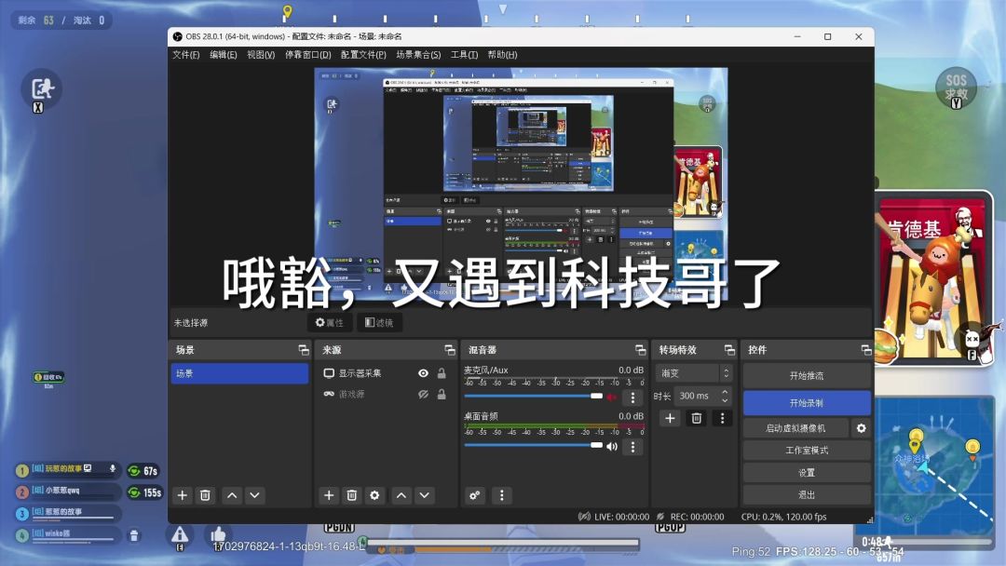The height and width of the screenshot is (566, 1006).
Task: Toggle lock on 显示器采集 source
Action: point(442,373)
